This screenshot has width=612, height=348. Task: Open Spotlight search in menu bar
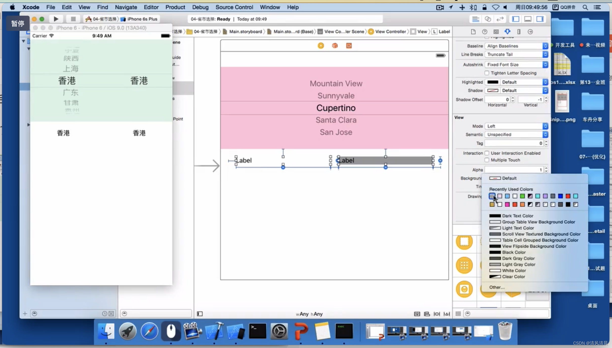(x=585, y=7)
